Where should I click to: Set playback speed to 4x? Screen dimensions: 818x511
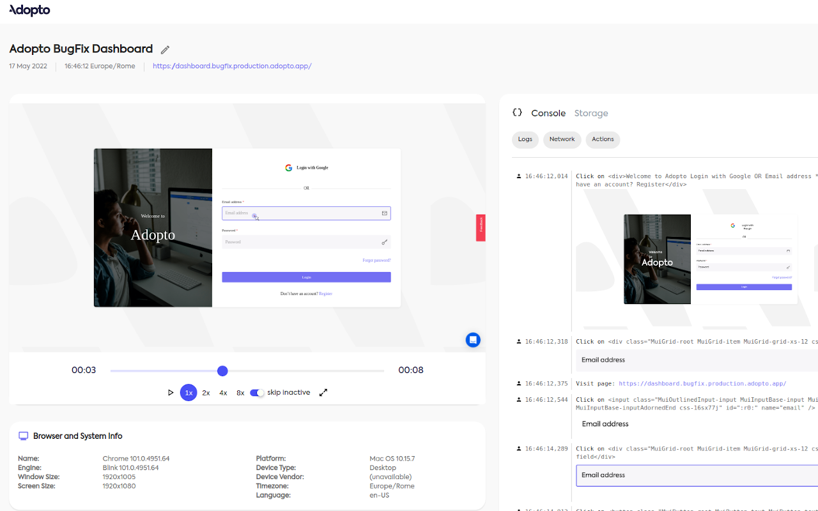[x=223, y=393]
